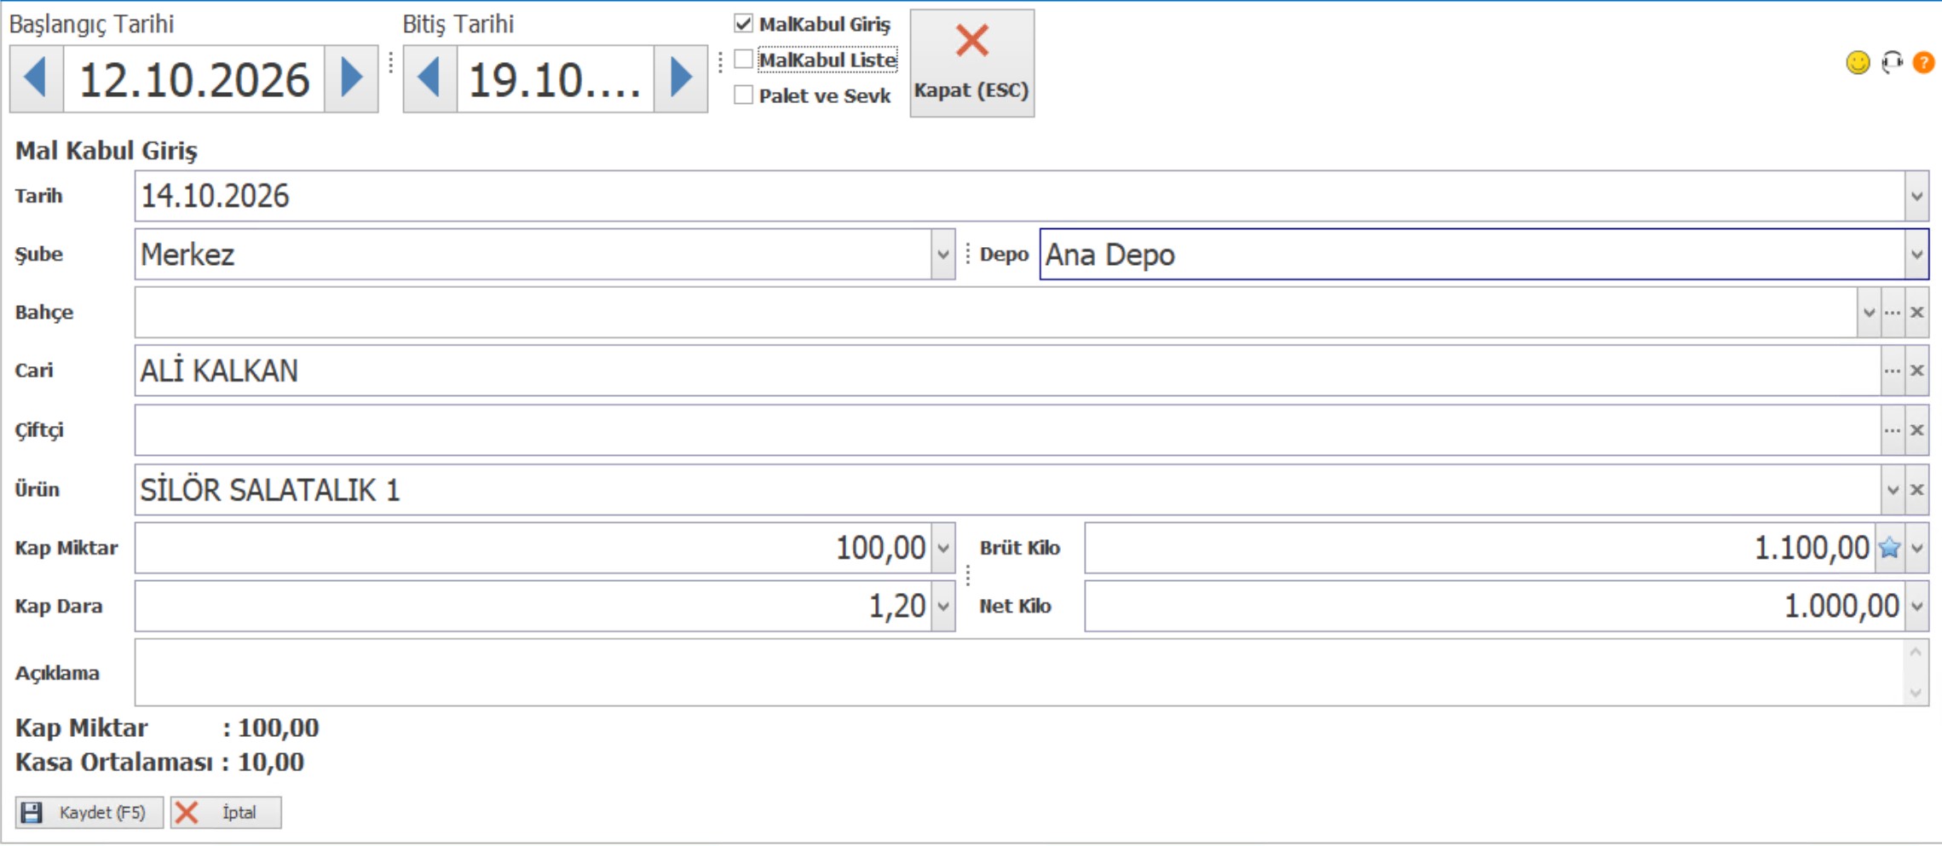Open the orange help question icon
Screen dimensions: 1942x846
1923,62
